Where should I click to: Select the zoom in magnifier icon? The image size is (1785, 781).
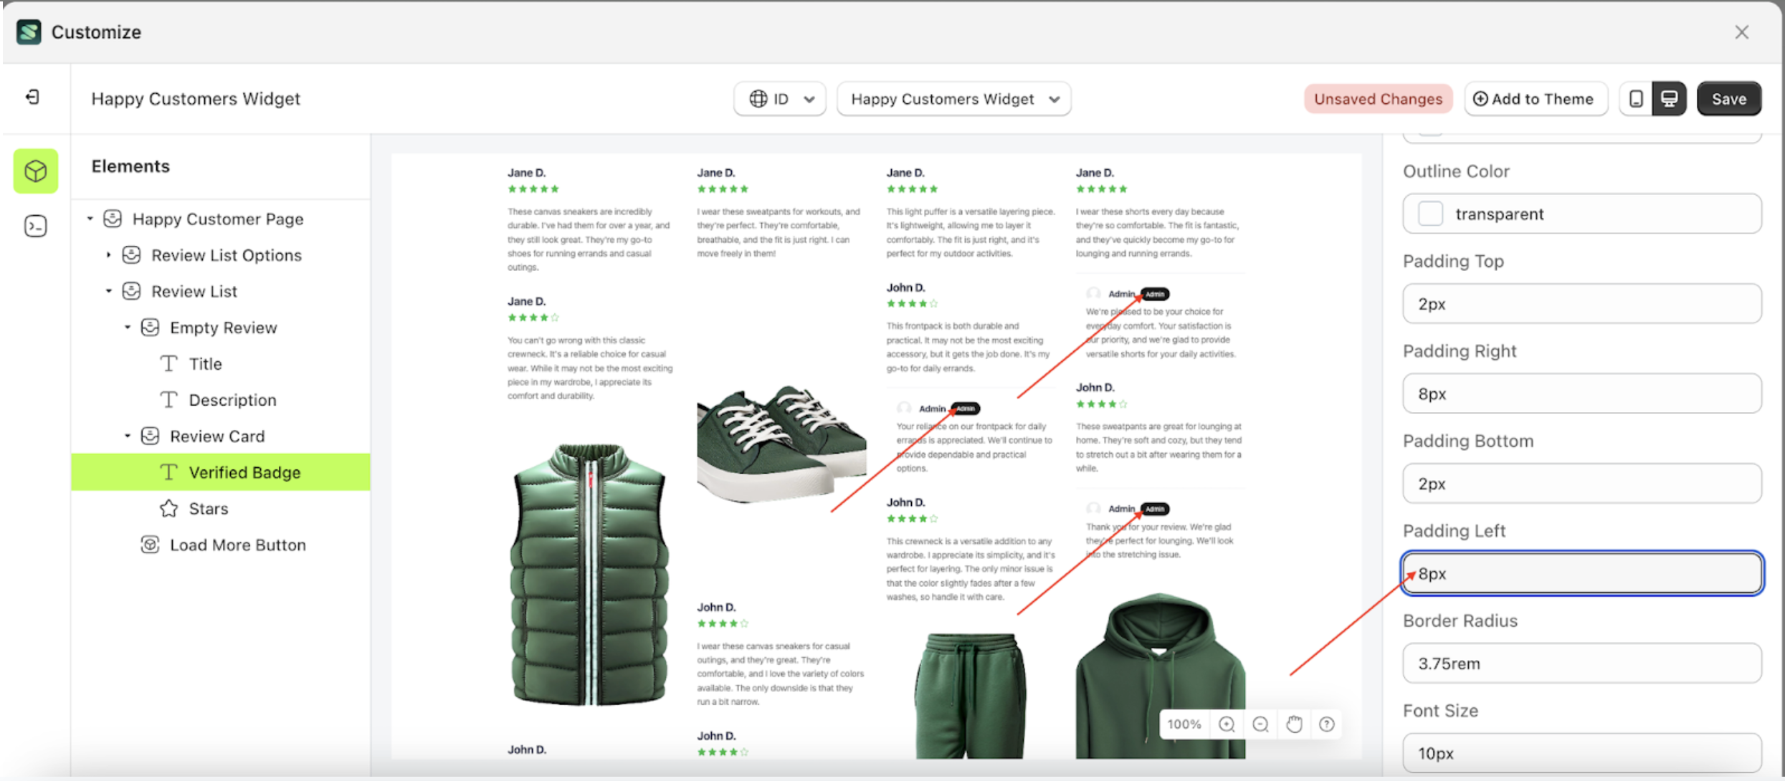click(x=1227, y=724)
